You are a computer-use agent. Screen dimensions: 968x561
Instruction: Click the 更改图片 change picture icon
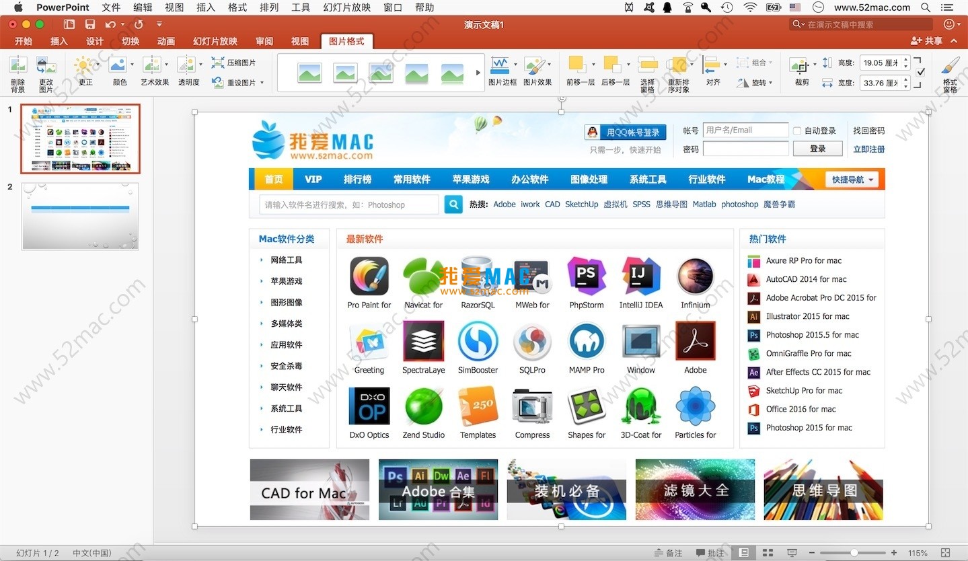click(46, 66)
